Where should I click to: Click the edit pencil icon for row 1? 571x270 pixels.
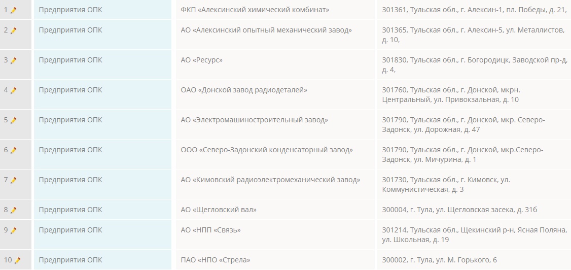tap(14, 10)
